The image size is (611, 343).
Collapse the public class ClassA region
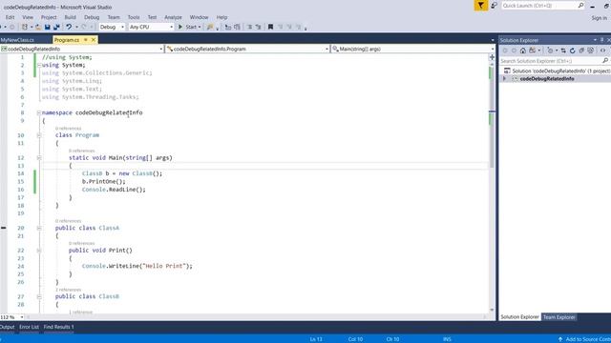(x=39, y=228)
